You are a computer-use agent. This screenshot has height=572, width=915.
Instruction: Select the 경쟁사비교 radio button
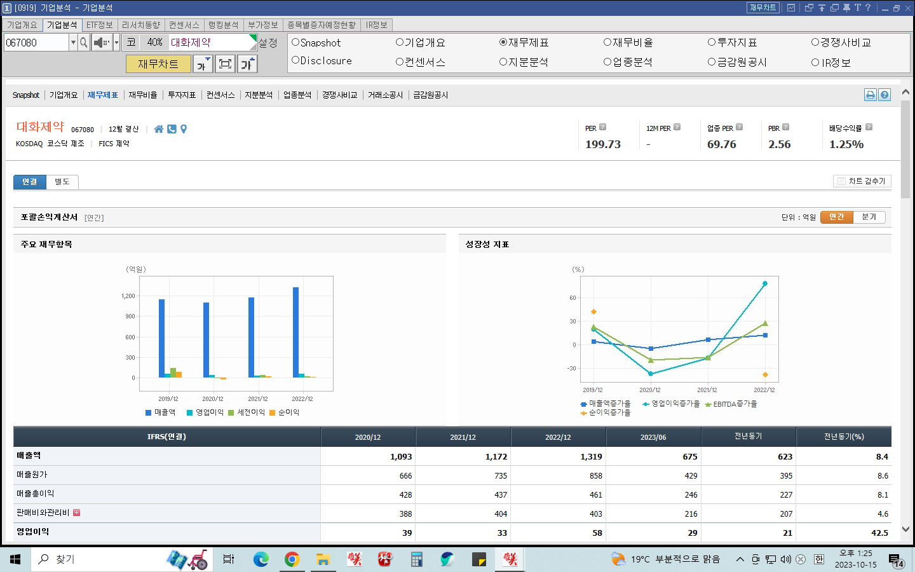815,43
